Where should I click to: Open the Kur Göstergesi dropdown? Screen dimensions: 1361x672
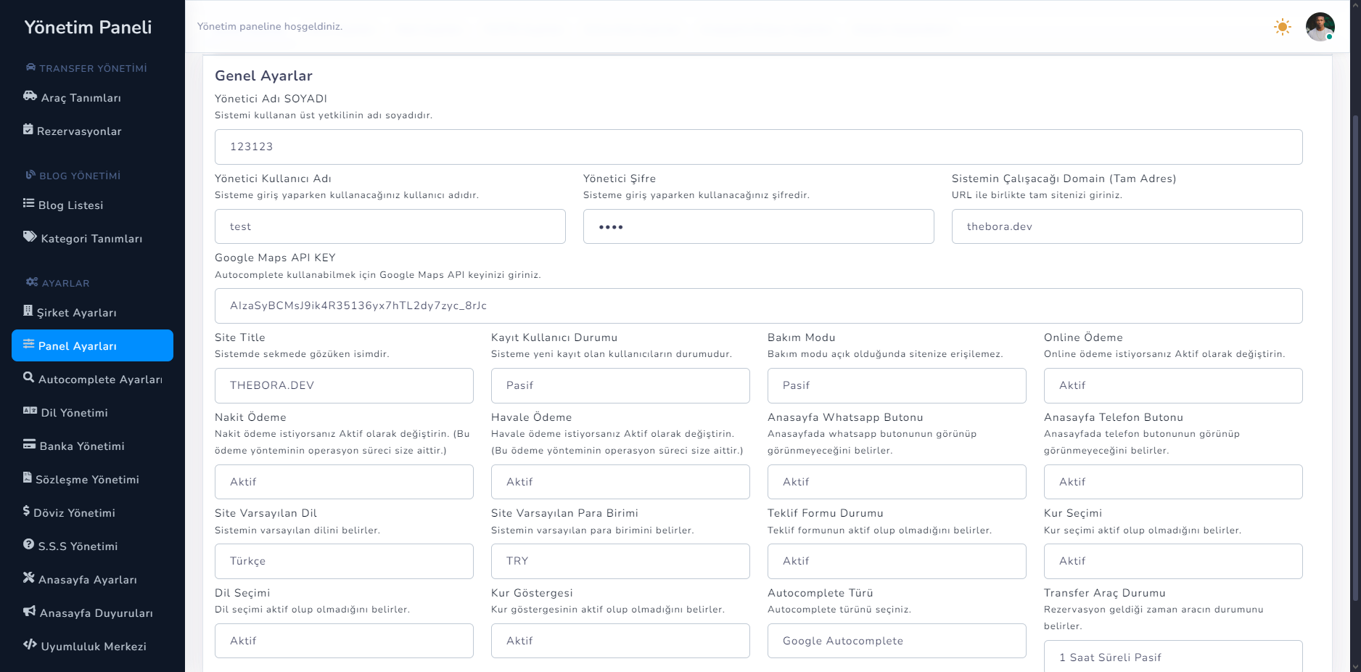point(620,641)
